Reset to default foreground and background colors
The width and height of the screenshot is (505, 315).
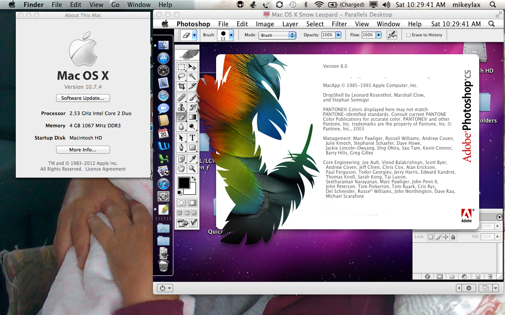[x=179, y=192]
